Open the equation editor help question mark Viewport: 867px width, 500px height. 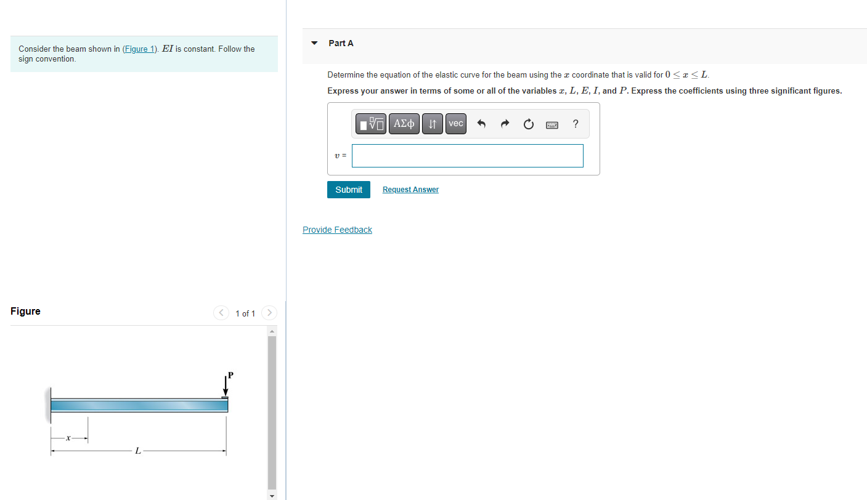[x=576, y=124]
